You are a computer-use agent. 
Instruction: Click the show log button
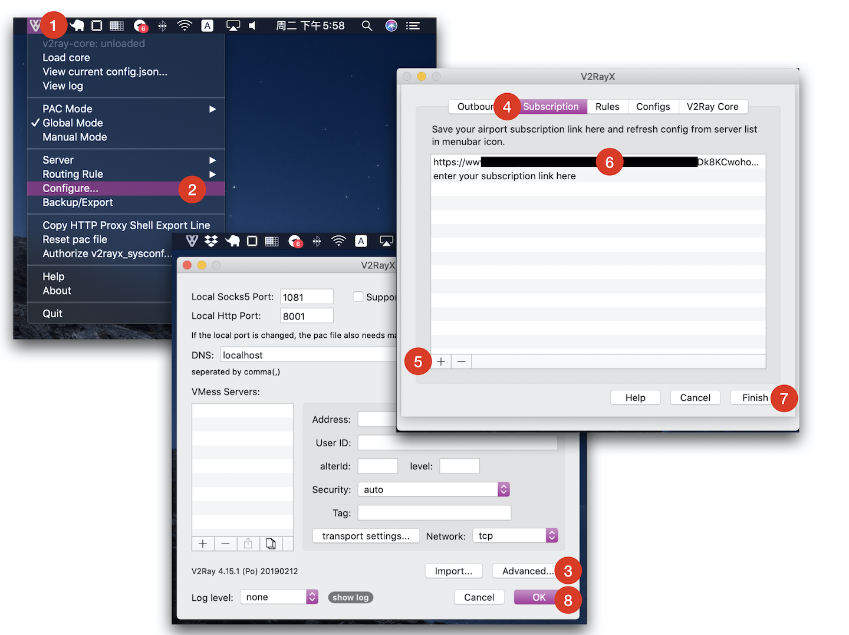point(351,597)
